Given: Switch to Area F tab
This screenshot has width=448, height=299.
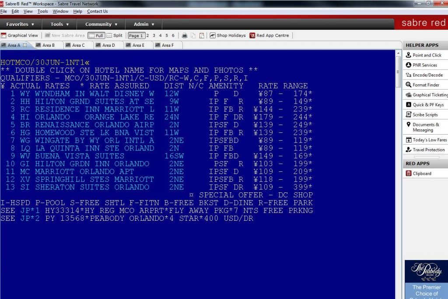Looking at the screenshot, I should coord(164,45).
